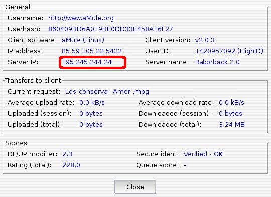Click the Close button
Image resolution: width=271 pixels, height=197 pixels.
click(x=135, y=187)
